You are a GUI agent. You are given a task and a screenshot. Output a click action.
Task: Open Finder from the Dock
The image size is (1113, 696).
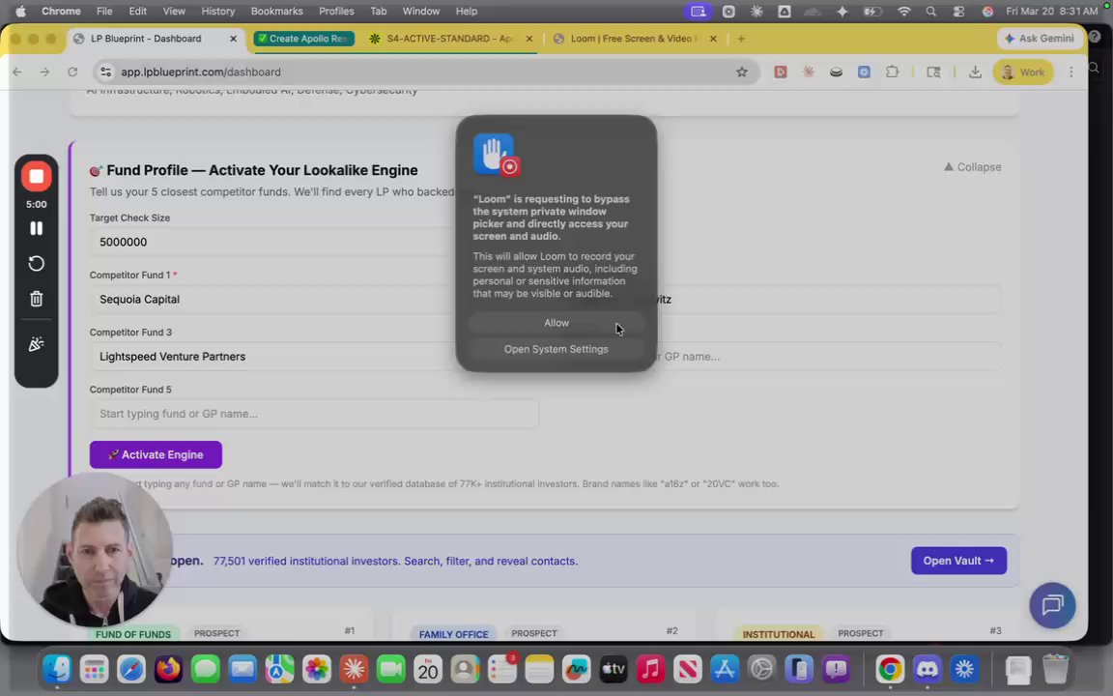click(x=57, y=668)
